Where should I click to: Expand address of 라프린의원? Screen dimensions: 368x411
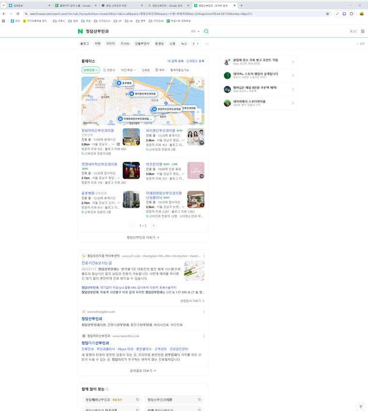click(183, 174)
